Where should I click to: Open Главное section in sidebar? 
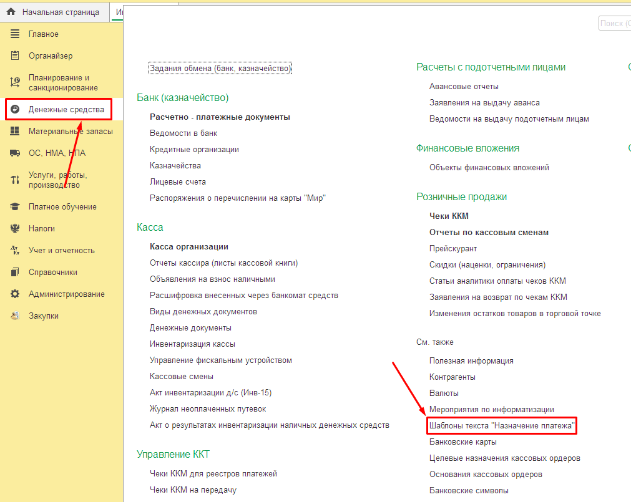click(x=44, y=34)
